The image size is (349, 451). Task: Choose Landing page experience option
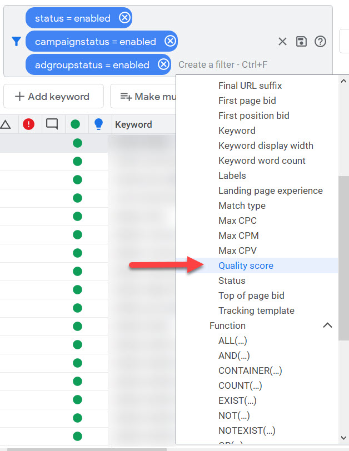pos(270,191)
